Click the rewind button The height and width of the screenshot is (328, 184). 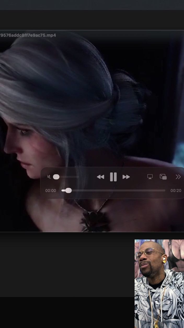pyautogui.click(x=100, y=177)
